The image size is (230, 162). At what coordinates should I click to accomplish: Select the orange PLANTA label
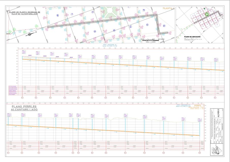click(x=168, y=8)
